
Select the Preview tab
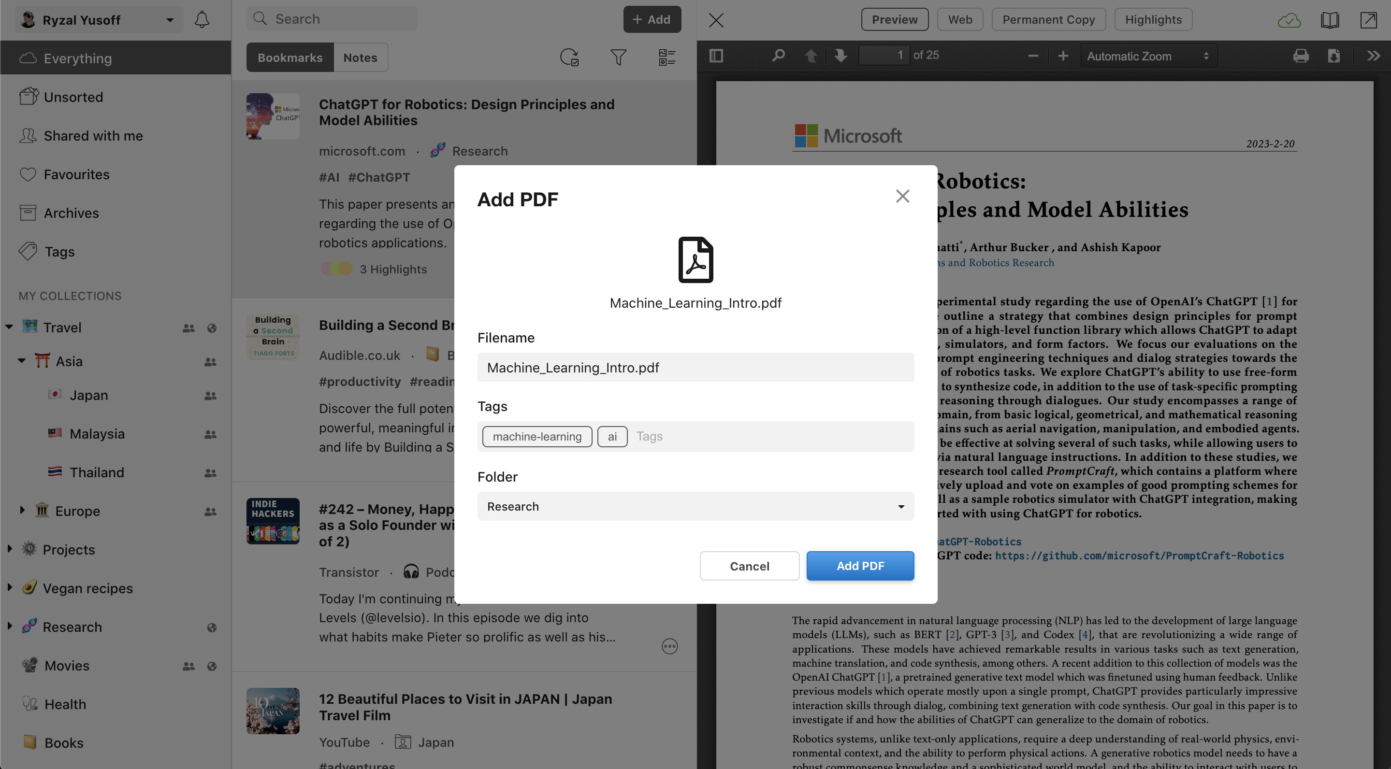894,20
